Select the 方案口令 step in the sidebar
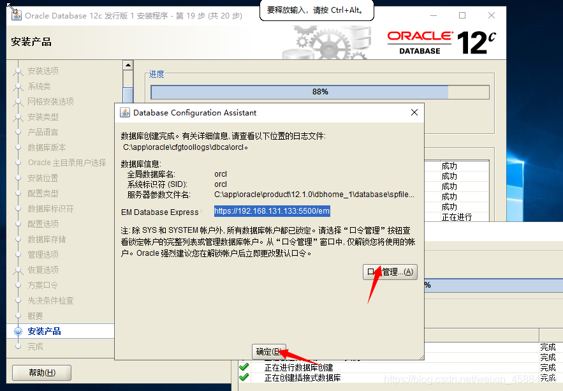Screen dimensions: 563x391 pyautogui.click(x=43, y=286)
